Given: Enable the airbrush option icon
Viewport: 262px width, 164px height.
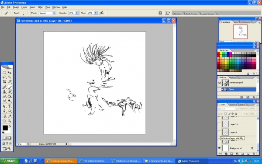Looking at the screenshot, I should pos(101,13).
